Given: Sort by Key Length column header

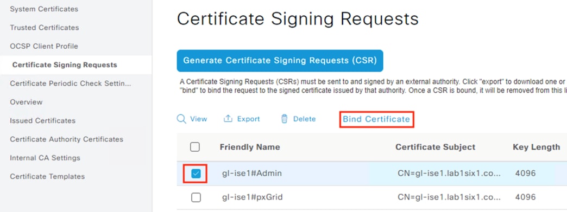Looking at the screenshot, I should (536, 147).
